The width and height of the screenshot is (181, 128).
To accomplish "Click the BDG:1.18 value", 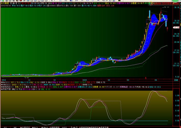I will click(36, 89).
